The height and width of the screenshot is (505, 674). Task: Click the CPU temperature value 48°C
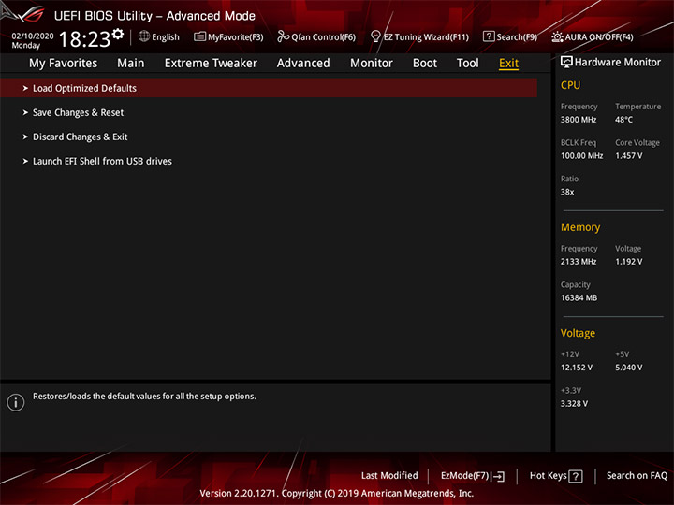pyautogui.click(x=623, y=120)
